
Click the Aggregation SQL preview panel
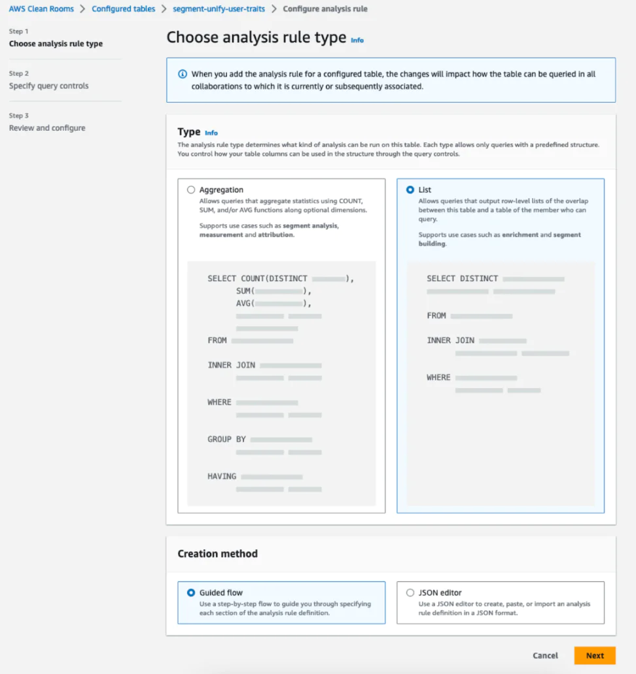[281, 382]
